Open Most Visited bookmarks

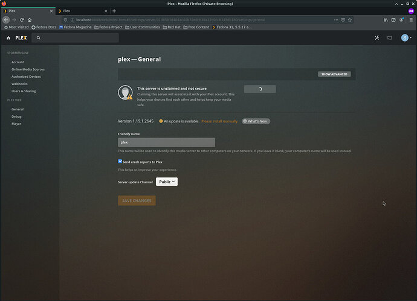16,27
